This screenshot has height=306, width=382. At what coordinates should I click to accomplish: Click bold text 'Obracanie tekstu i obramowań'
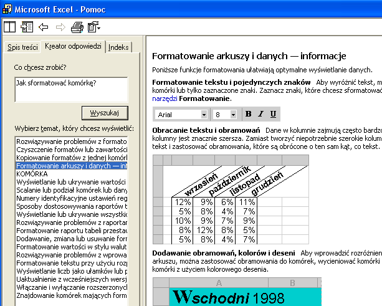206,130
